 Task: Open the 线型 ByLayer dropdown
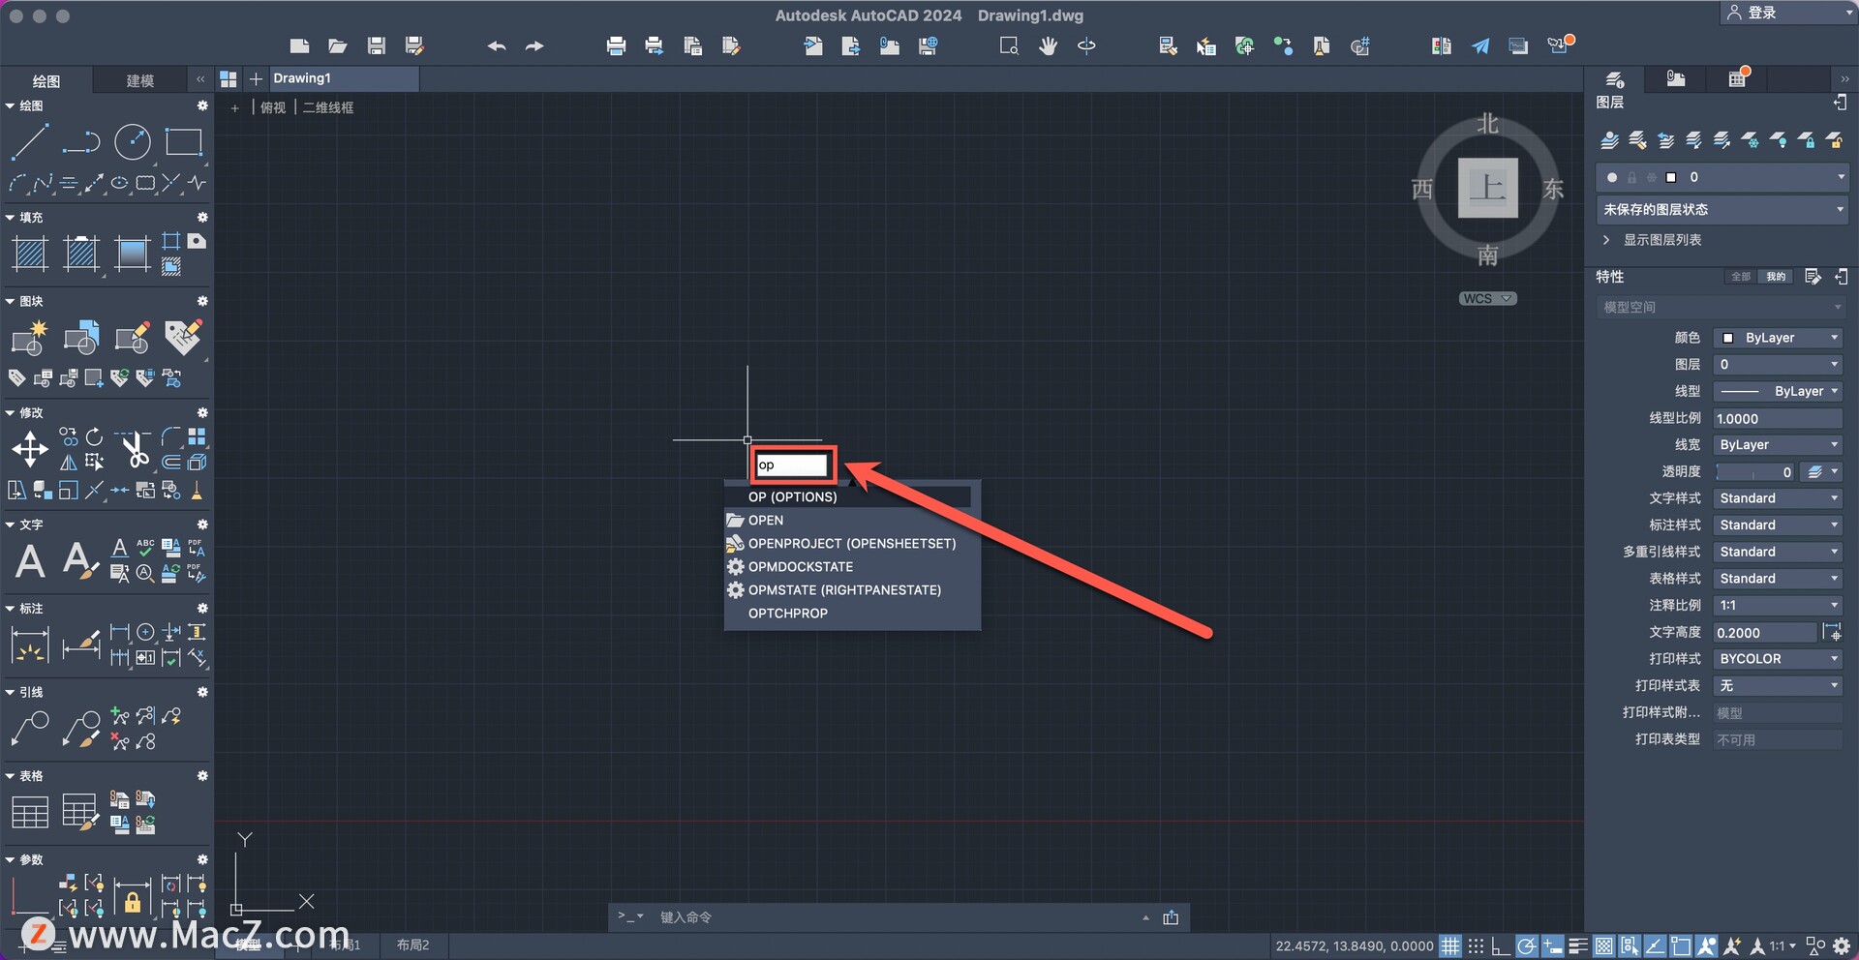click(1778, 391)
